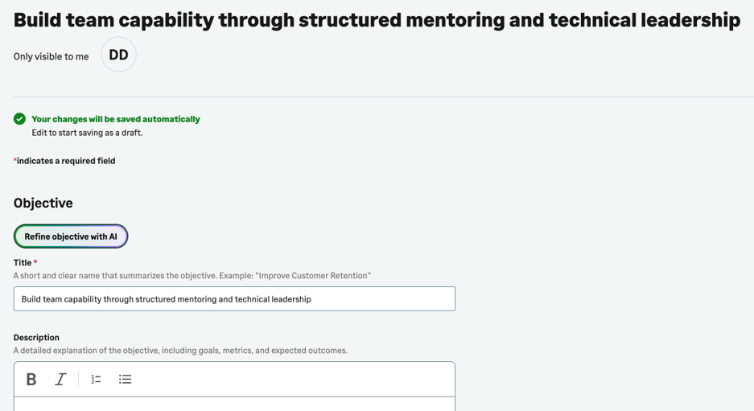Click the red asterisk beside Title
Screen dimensions: 754x411
[35, 262]
